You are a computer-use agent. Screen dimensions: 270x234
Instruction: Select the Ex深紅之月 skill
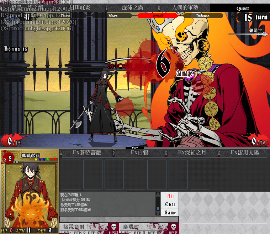[x=192, y=152]
